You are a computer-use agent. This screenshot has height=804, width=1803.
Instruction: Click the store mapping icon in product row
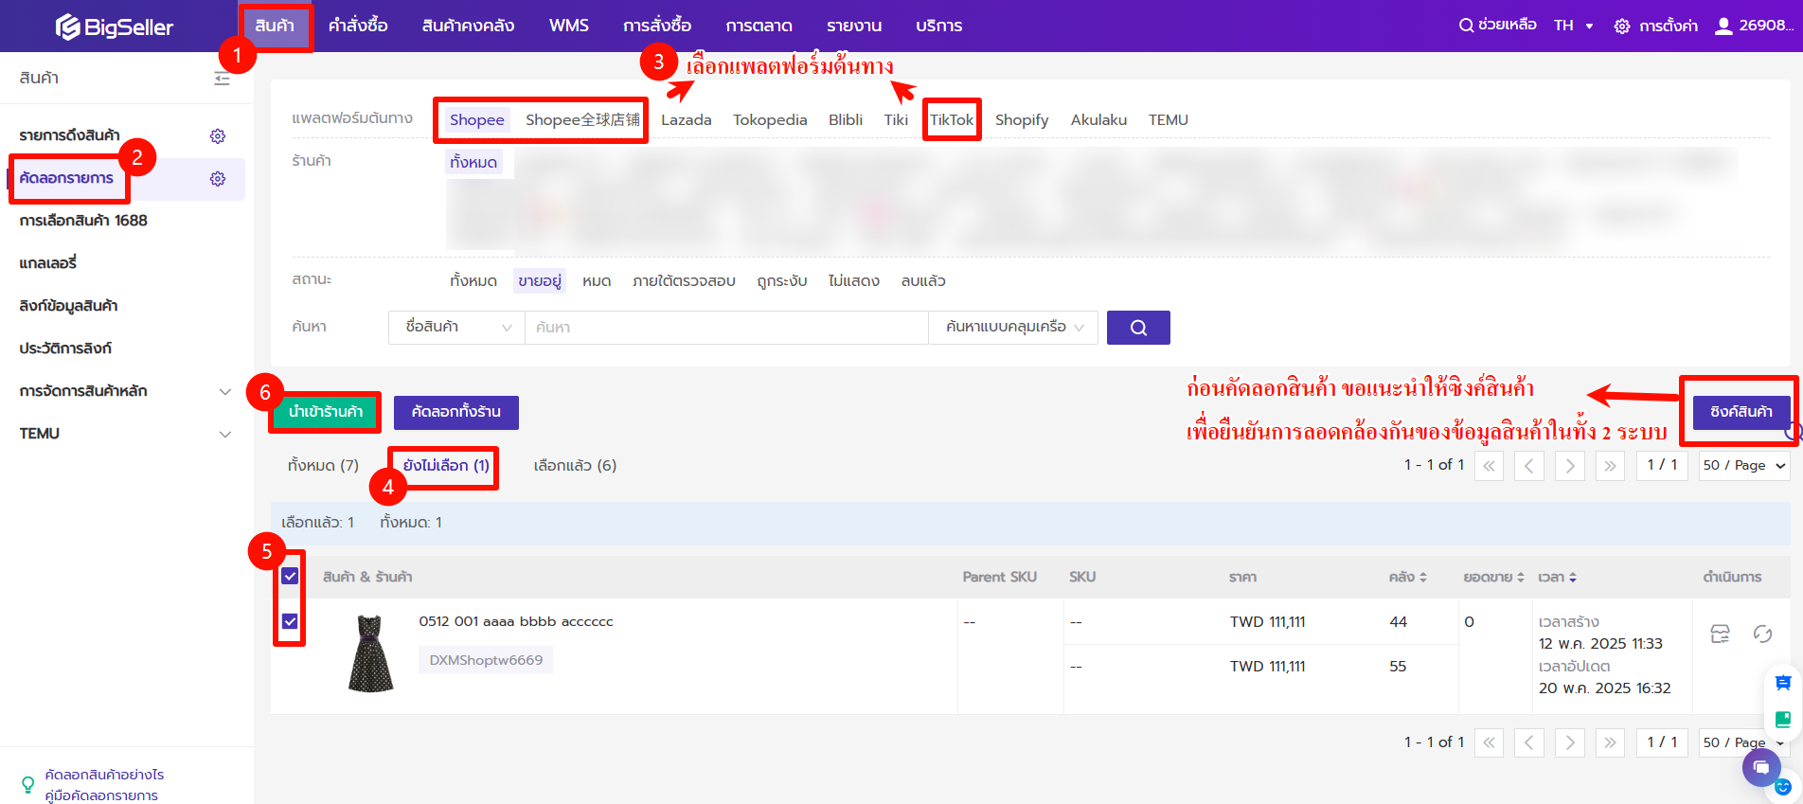[x=1720, y=634]
